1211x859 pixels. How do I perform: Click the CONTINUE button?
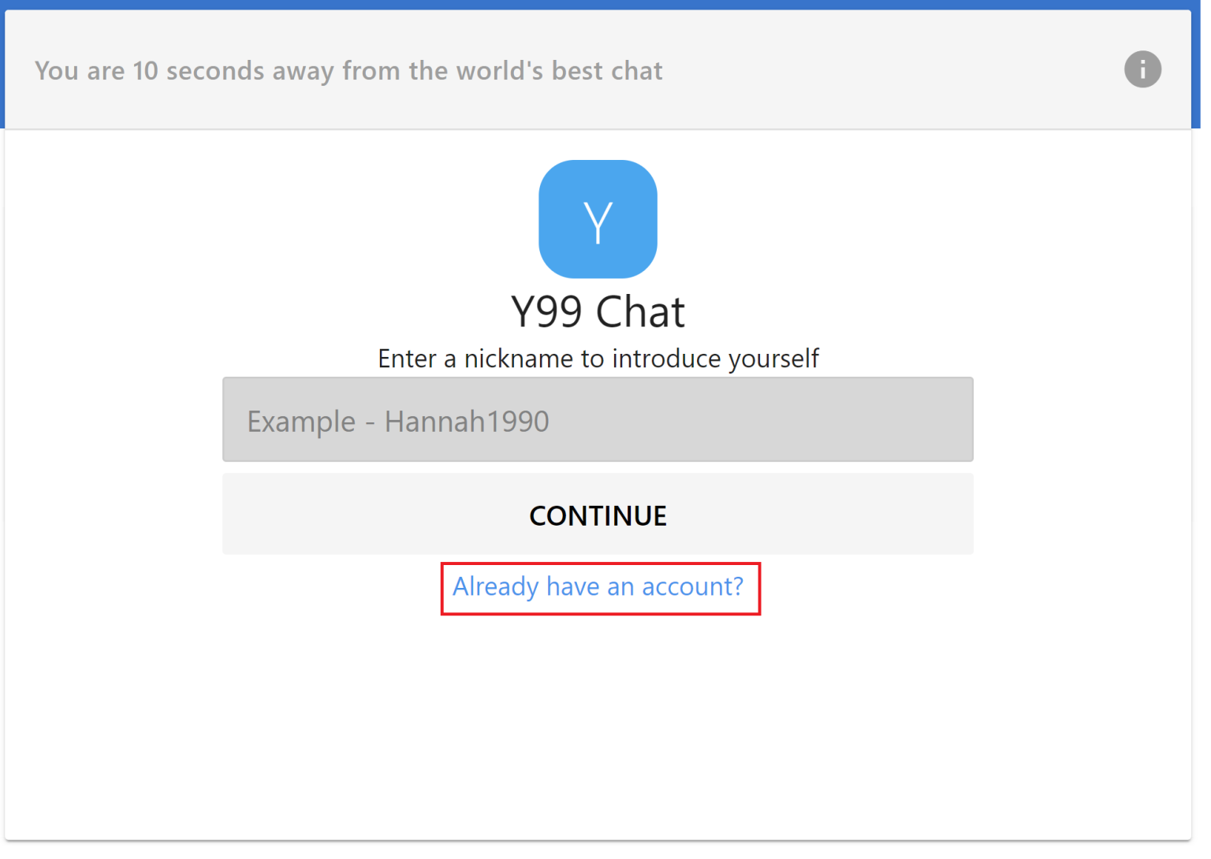tap(598, 515)
